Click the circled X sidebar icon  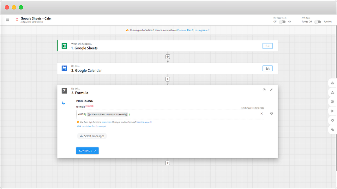click(333, 120)
